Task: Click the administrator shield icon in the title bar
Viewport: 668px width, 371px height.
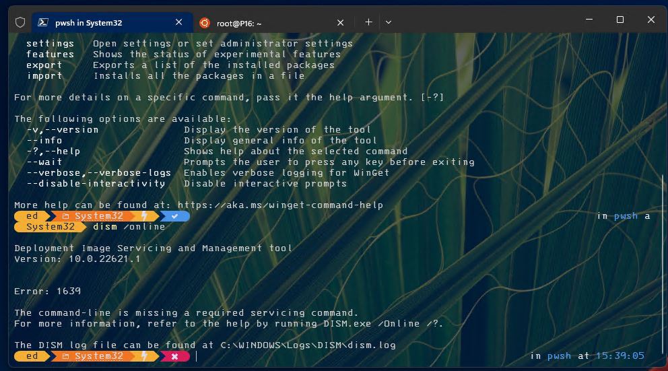Action: coord(20,22)
